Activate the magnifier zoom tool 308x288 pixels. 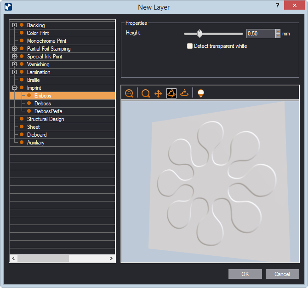tap(146, 93)
